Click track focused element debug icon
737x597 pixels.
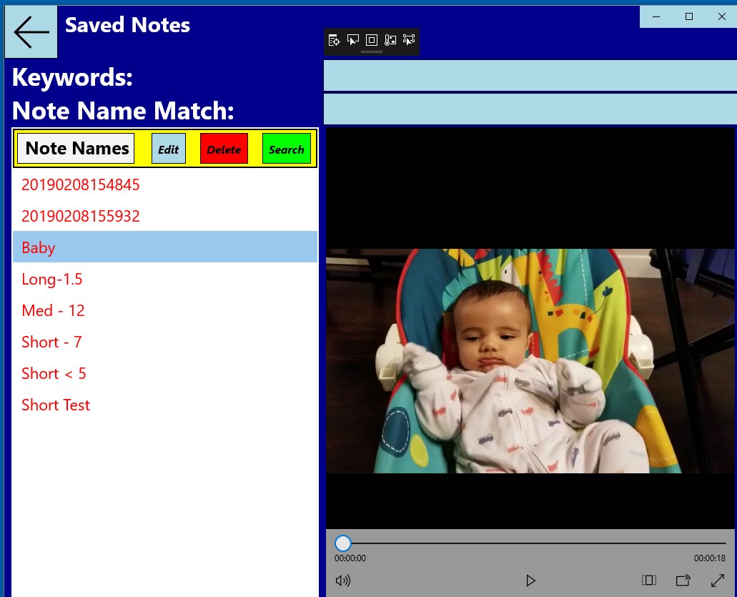(409, 40)
